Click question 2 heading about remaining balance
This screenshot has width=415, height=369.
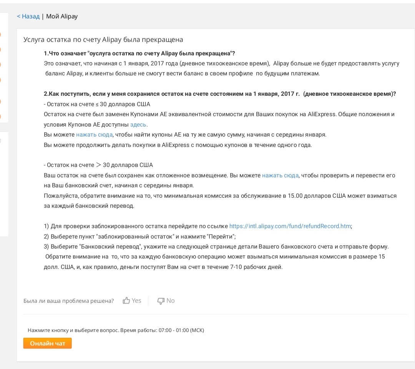coord(220,94)
